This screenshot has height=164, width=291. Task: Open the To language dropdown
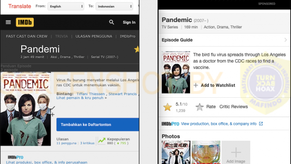click(x=114, y=6)
